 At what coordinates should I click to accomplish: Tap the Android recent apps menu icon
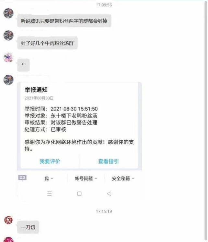click(49, 194)
